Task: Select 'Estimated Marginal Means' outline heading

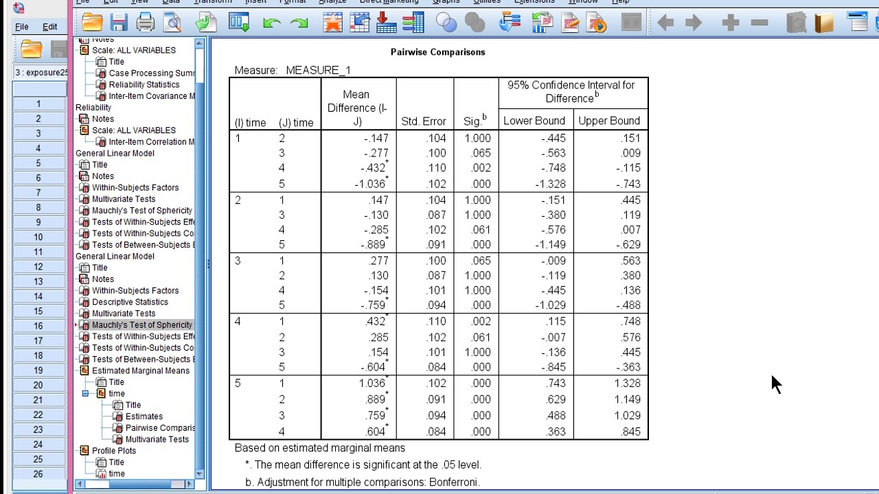Action: click(141, 370)
